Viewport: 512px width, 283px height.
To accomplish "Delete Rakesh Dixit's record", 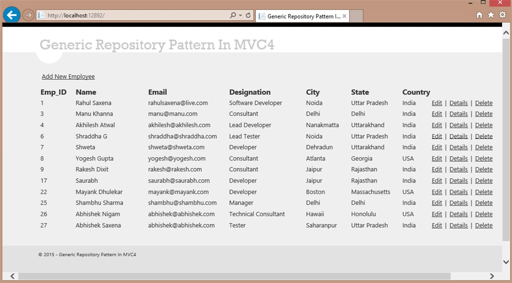I will click(x=483, y=170).
